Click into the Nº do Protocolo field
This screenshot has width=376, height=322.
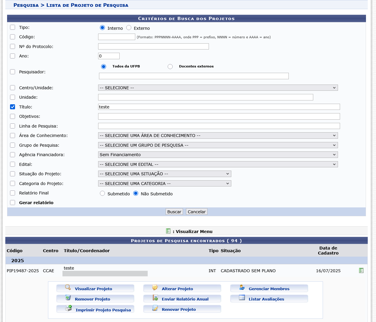click(x=153, y=47)
